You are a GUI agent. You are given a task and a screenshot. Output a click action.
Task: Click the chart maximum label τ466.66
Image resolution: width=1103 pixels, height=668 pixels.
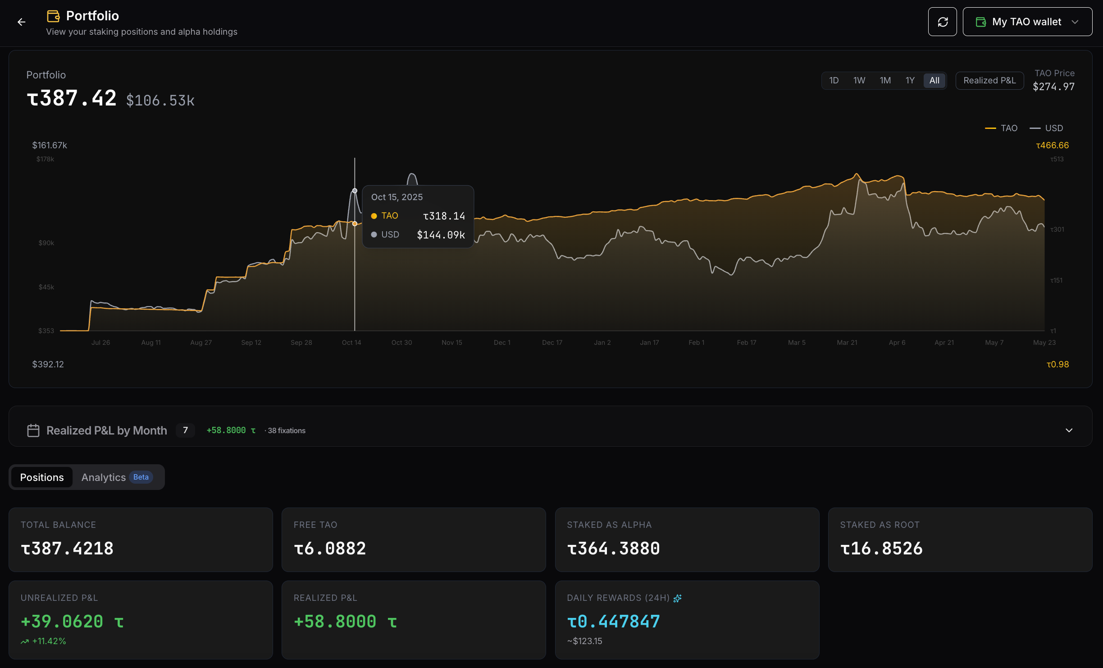coord(1053,146)
